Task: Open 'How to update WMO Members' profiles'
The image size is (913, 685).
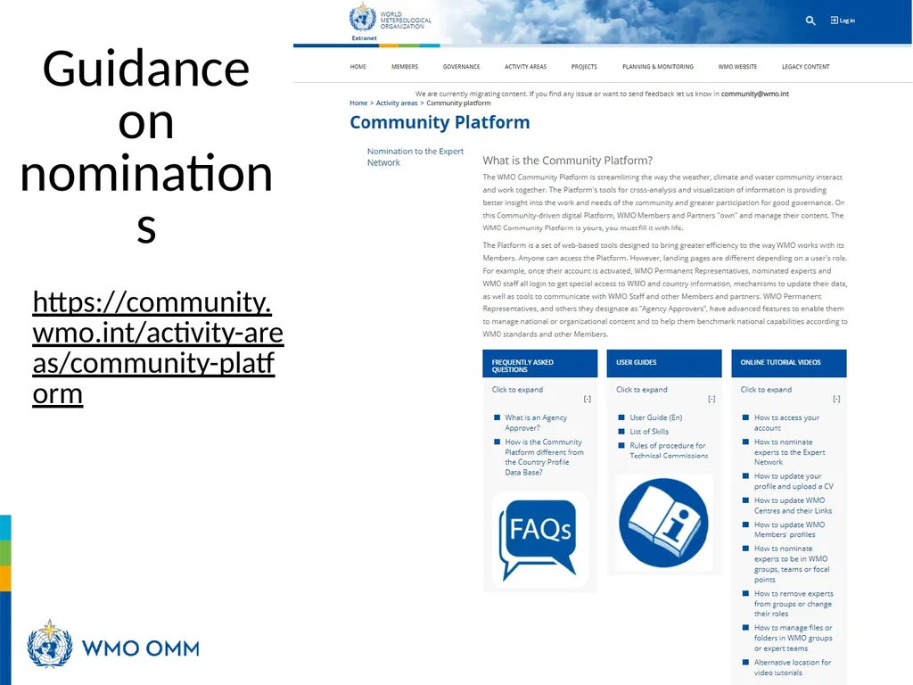Action: point(790,530)
